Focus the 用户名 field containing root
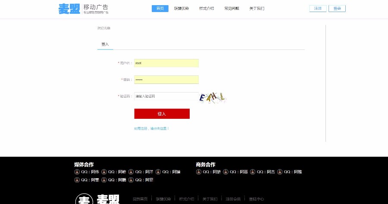The height and width of the screenshot is (204, 388). pyautogui.click(x=166, y=63)
